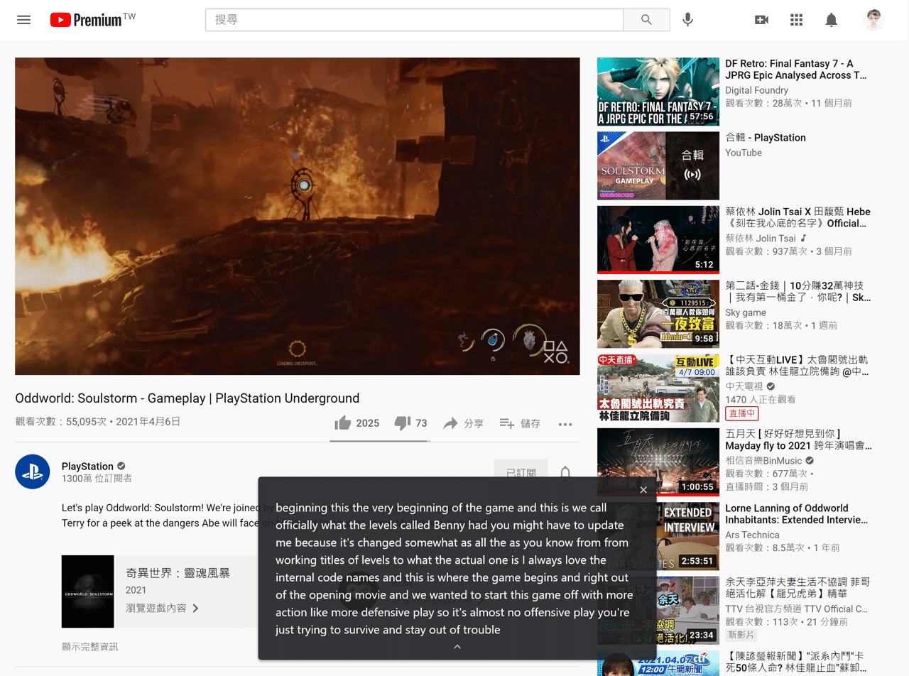Open the notifications bell in header
Image resolution: width=909 pixels, height=676 pixels.
(x=831, y=20)
